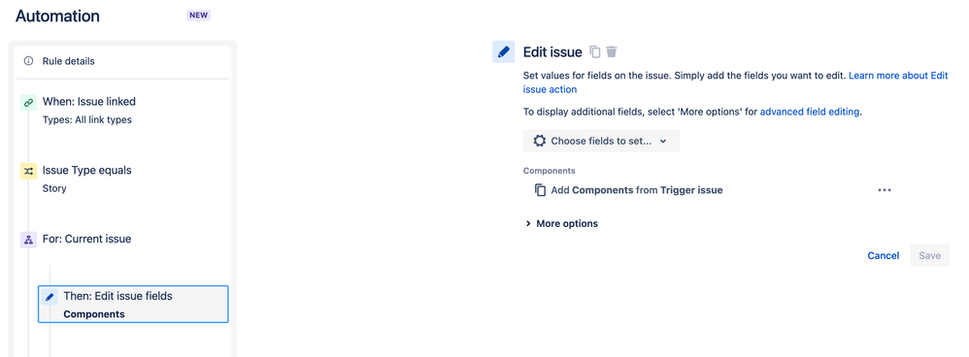Delete the action using the trash icon
The height and width of the screenshot is (357, 969).
click(x=611, y=51)
